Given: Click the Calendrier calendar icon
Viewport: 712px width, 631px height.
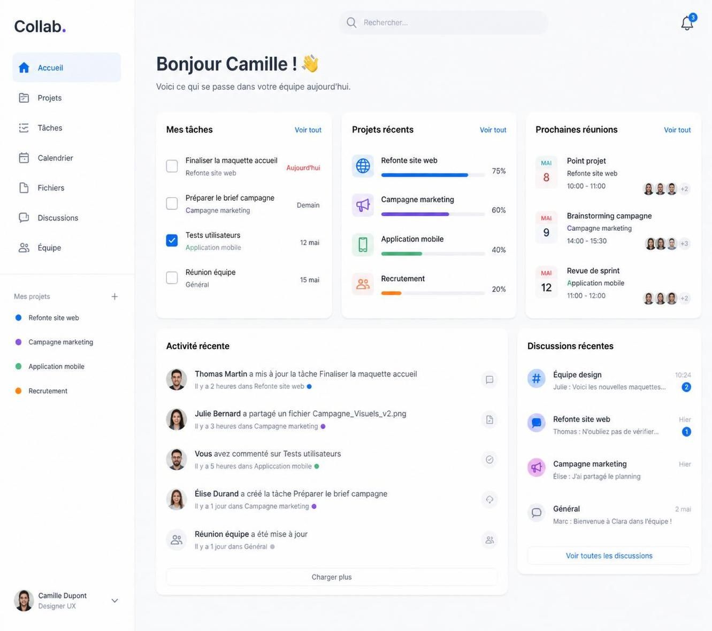Looking at the screenshot, I should pyautogui.click(x=24, y=158).
